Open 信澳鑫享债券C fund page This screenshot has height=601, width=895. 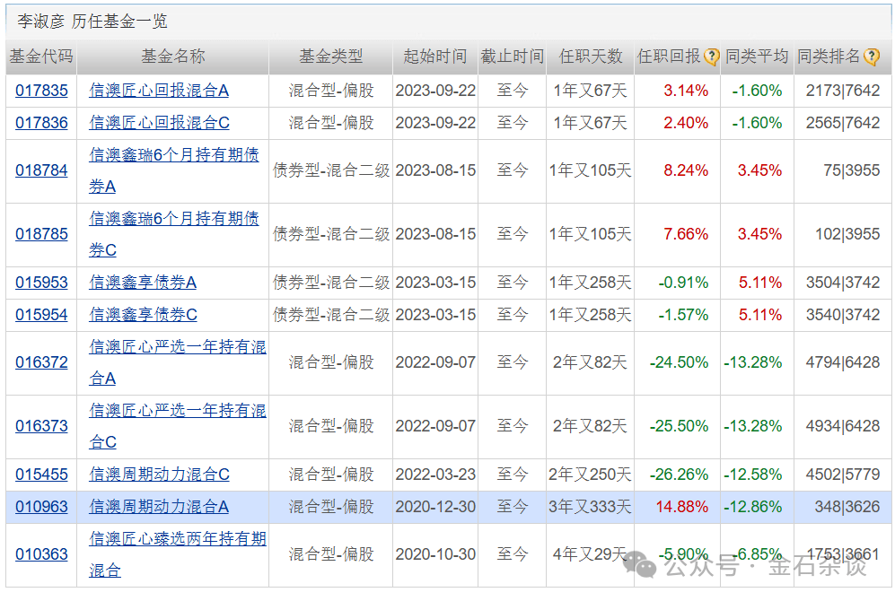pyautogui.click(x=143, y=315)
